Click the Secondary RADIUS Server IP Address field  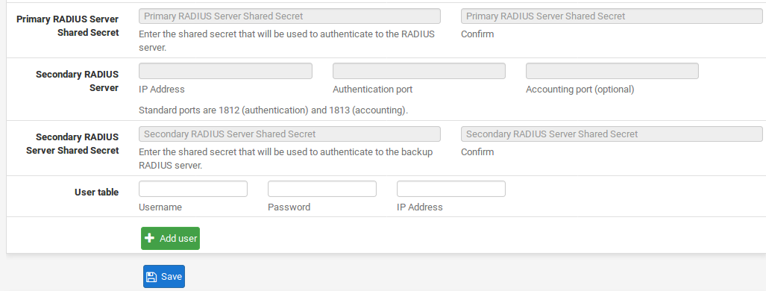(x=225, y=71)
